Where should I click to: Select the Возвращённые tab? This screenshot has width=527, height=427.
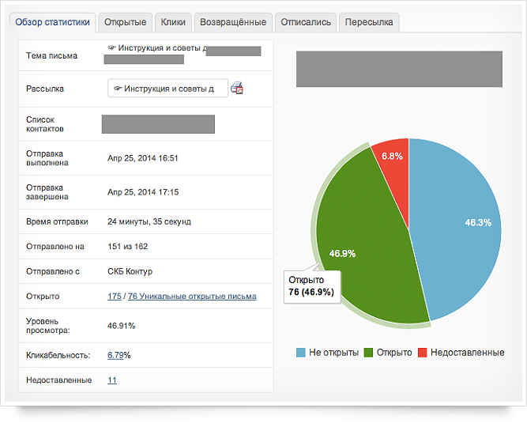click(233, 22)
